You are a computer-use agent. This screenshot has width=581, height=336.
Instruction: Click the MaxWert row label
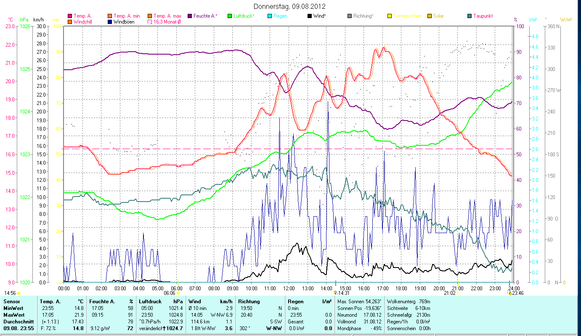coord(14,315)
